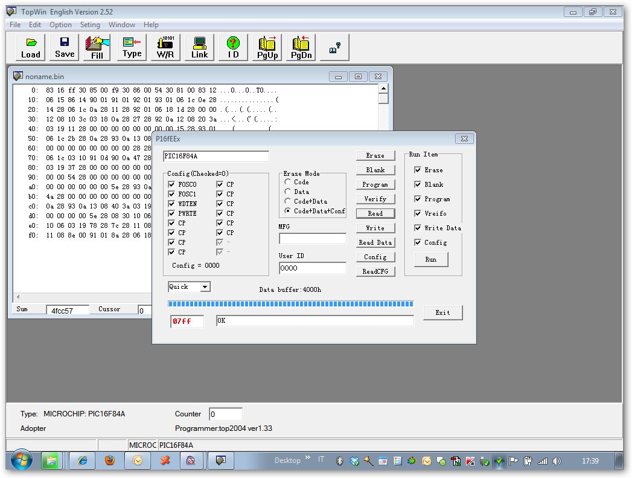632x478 pixels.
Task: Click the Counter input field
Action: (226, 415)
